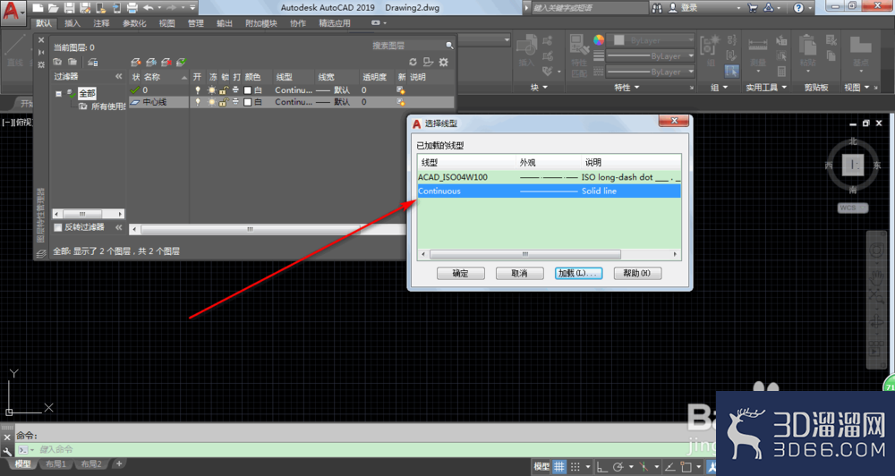Open the quick access toolbar customize dropdown

192,8
